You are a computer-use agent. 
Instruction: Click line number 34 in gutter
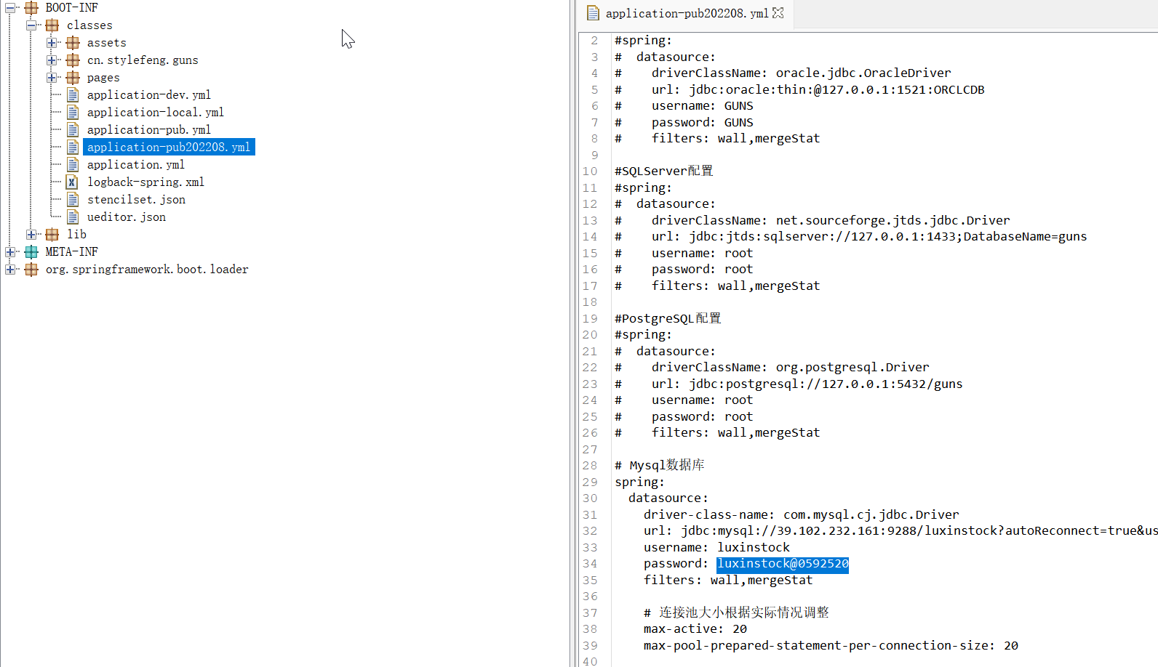(590, 564)
